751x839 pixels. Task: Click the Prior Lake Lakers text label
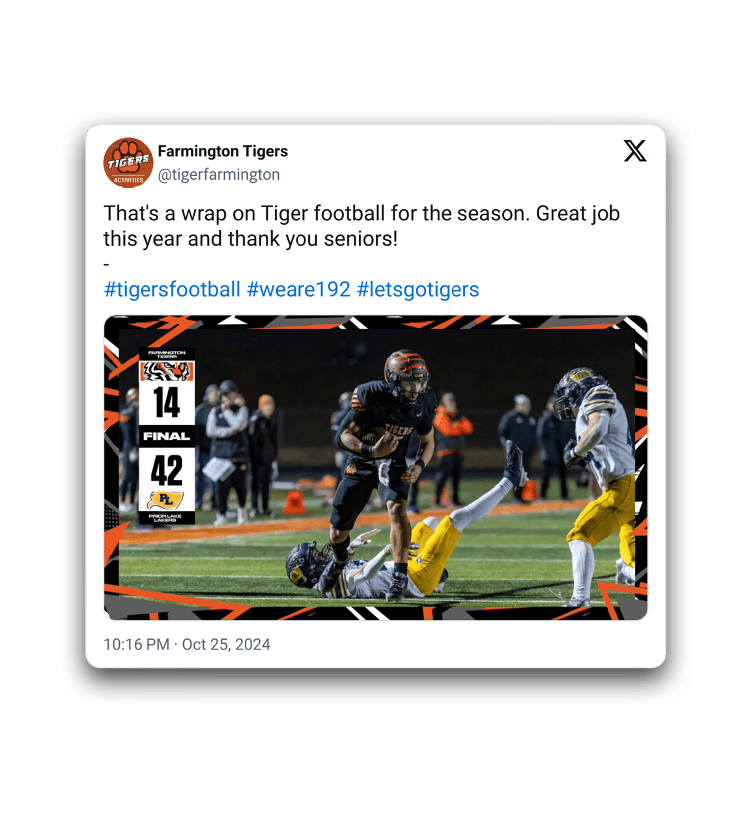coord(165,518)
